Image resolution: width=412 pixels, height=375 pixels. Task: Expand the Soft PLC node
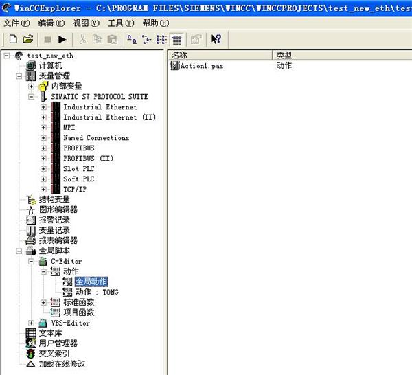pyautogui.click(x=44, y=179)
